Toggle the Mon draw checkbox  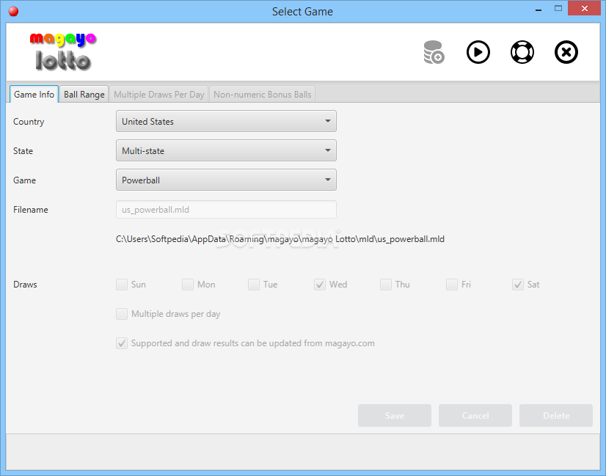tap(188, 285)
